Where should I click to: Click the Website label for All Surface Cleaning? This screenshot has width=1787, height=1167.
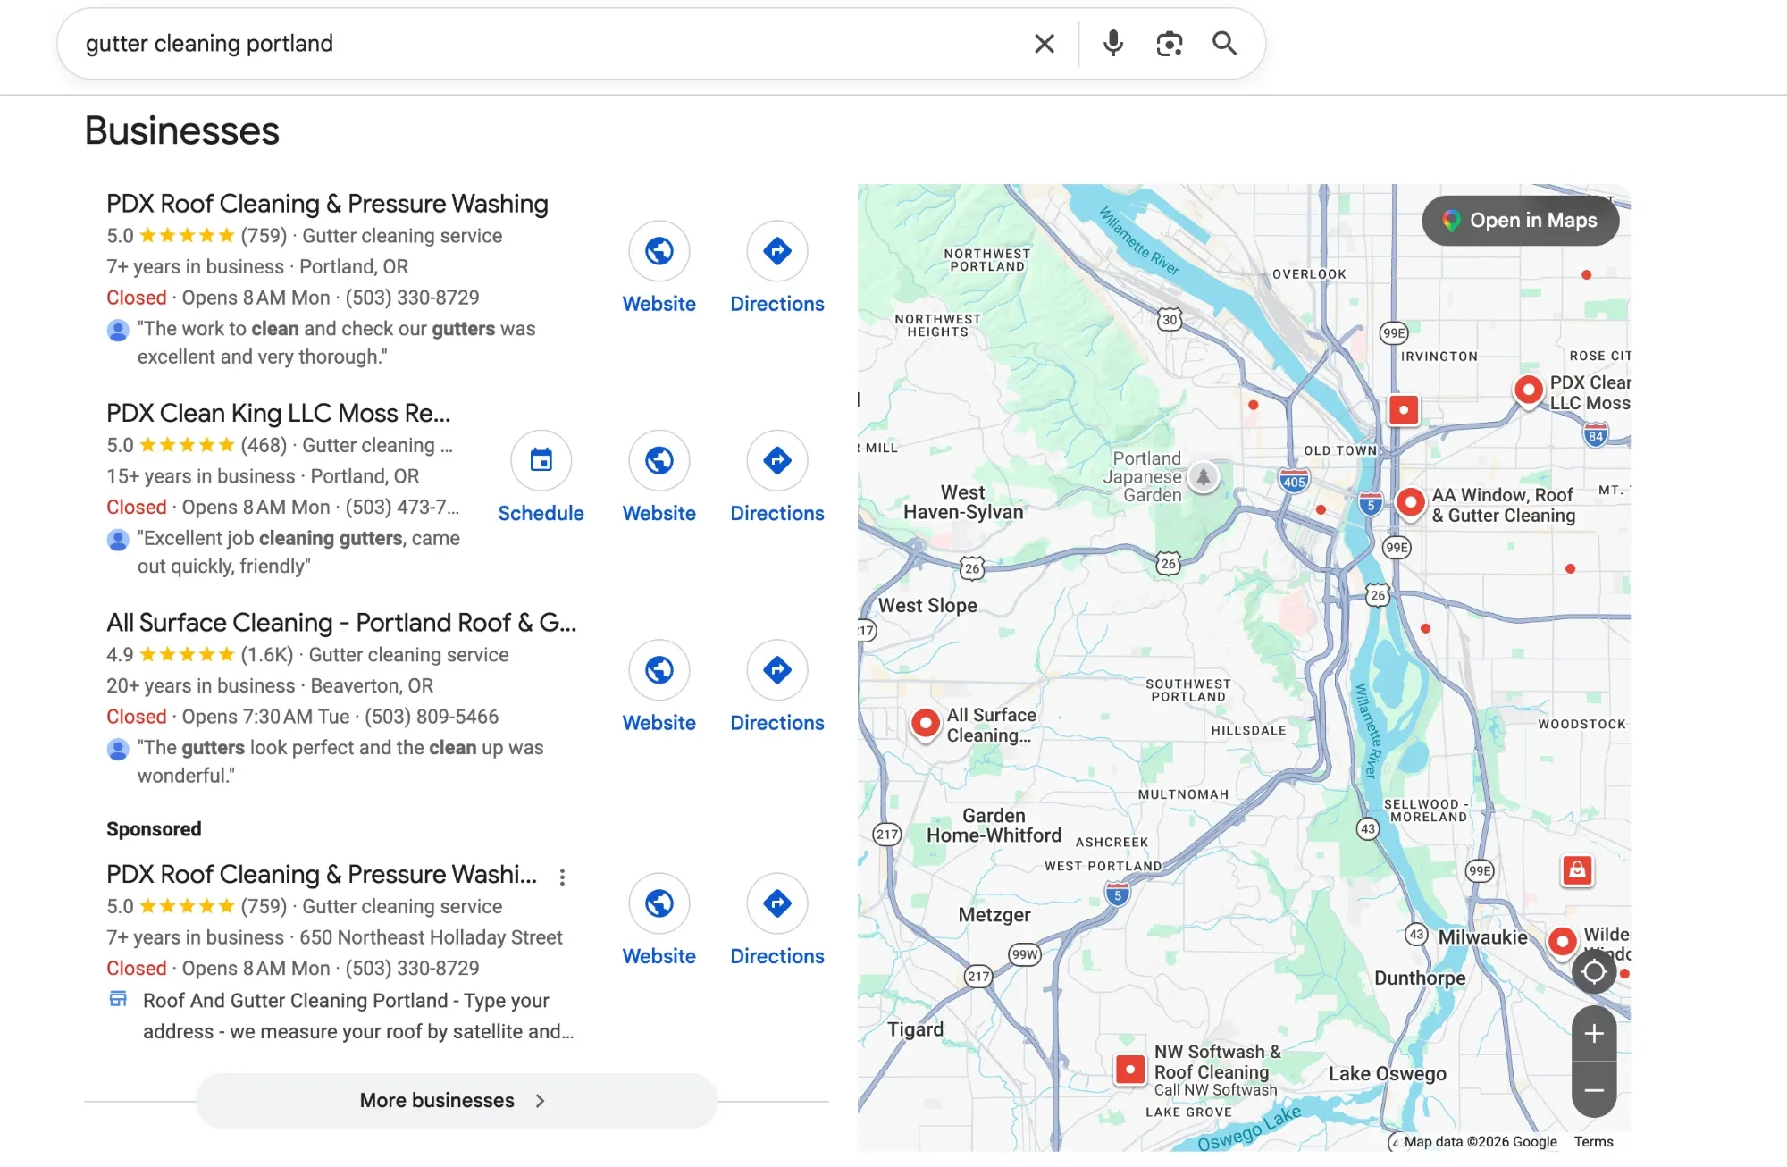[x=659, y=722]
